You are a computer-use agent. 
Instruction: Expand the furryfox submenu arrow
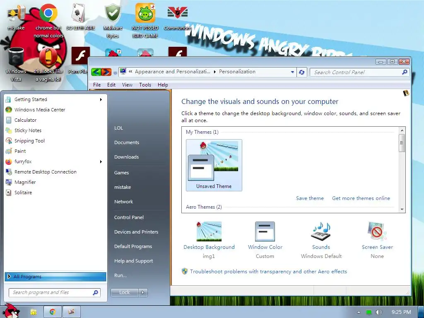101,162
